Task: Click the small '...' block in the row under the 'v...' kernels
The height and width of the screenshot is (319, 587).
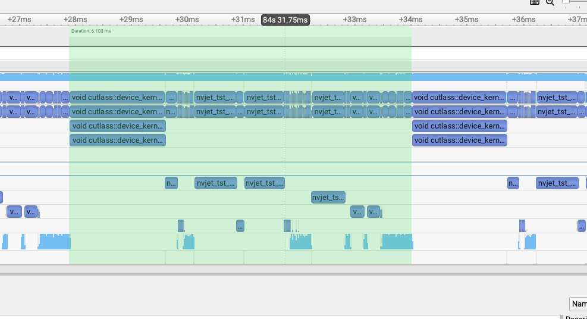Action: (240, 226)
